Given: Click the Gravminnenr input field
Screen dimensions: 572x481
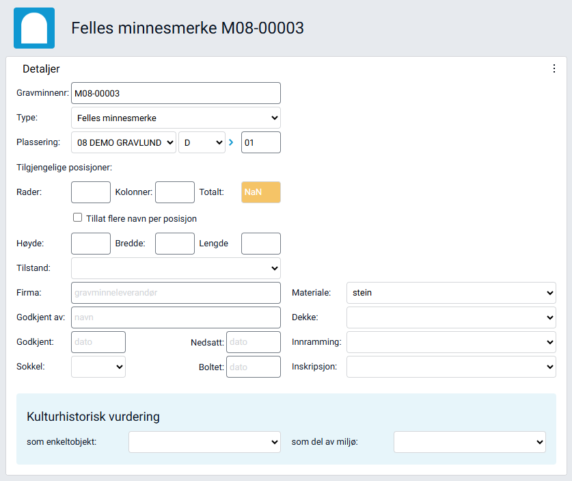Looking at the screenshot, I should click(x=176, y=92).
